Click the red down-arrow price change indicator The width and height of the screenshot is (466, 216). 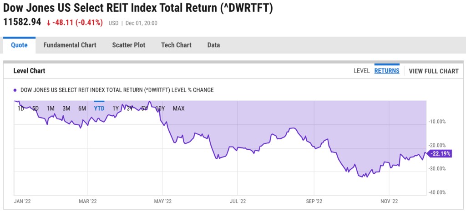[48, 23]
